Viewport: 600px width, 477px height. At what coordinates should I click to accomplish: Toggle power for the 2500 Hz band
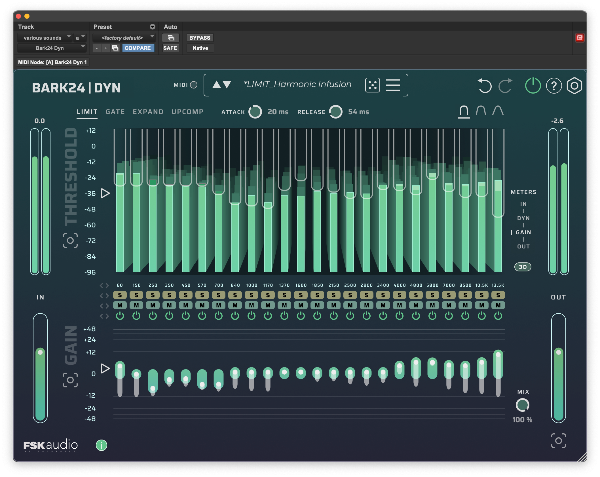tap(350, 316)
